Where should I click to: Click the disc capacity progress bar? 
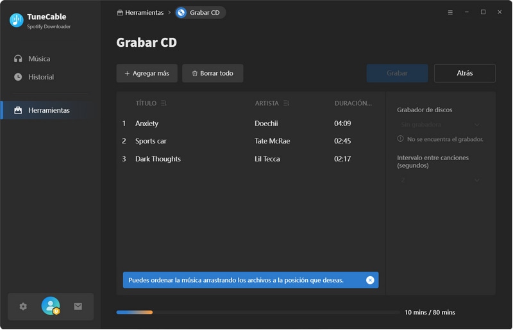(256, 312)
